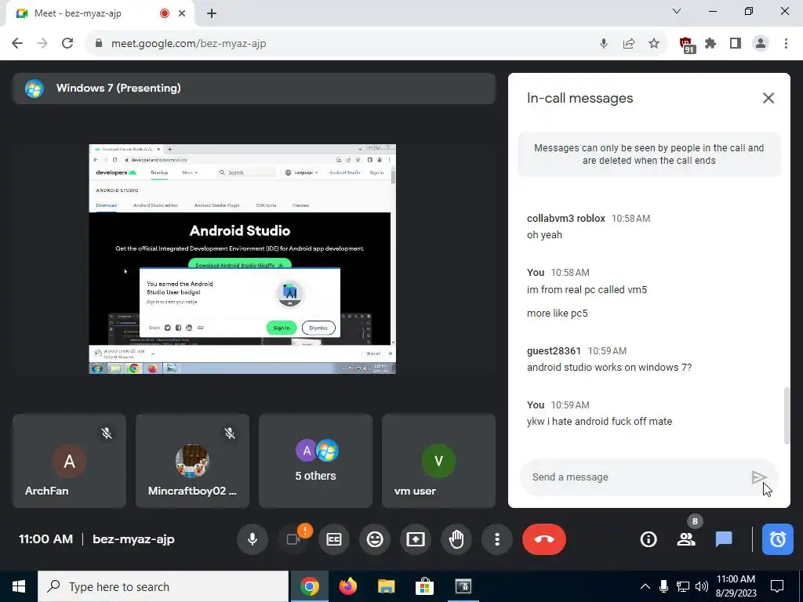This screenshot has width=803, height=602.
Task: Open the last pinned taskbar app icon
Action: (x=463, y=586)
